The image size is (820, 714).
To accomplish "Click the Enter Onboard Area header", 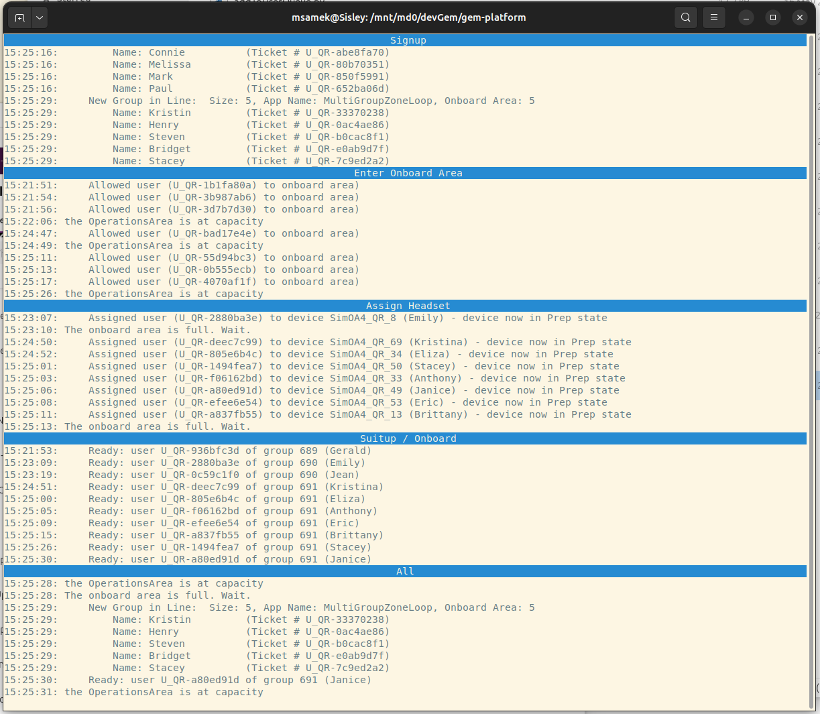I will coord(408,173).
